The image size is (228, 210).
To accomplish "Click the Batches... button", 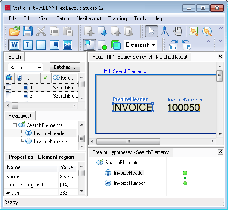I will tap(65, 67).
